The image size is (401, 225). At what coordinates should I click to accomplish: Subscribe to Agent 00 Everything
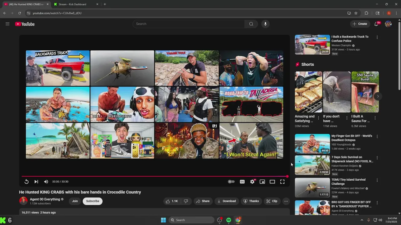point(93,201)
